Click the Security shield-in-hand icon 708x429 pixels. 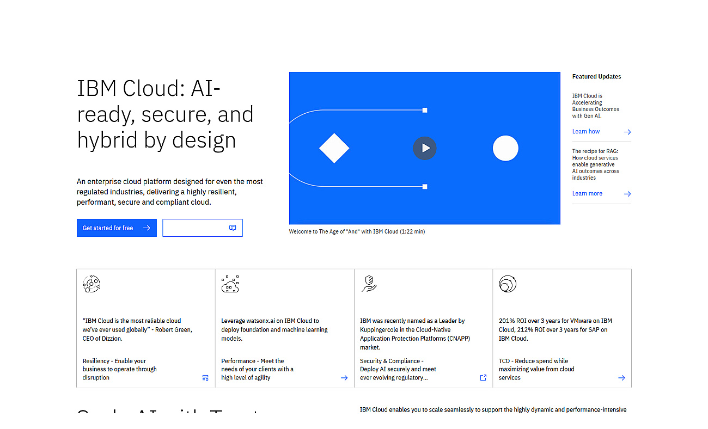[x=369, y=284]
